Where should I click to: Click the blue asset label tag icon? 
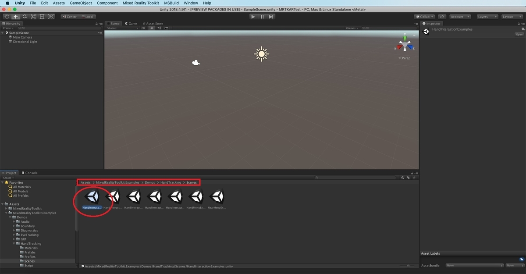pyautogui.click(x=522, y=259)
